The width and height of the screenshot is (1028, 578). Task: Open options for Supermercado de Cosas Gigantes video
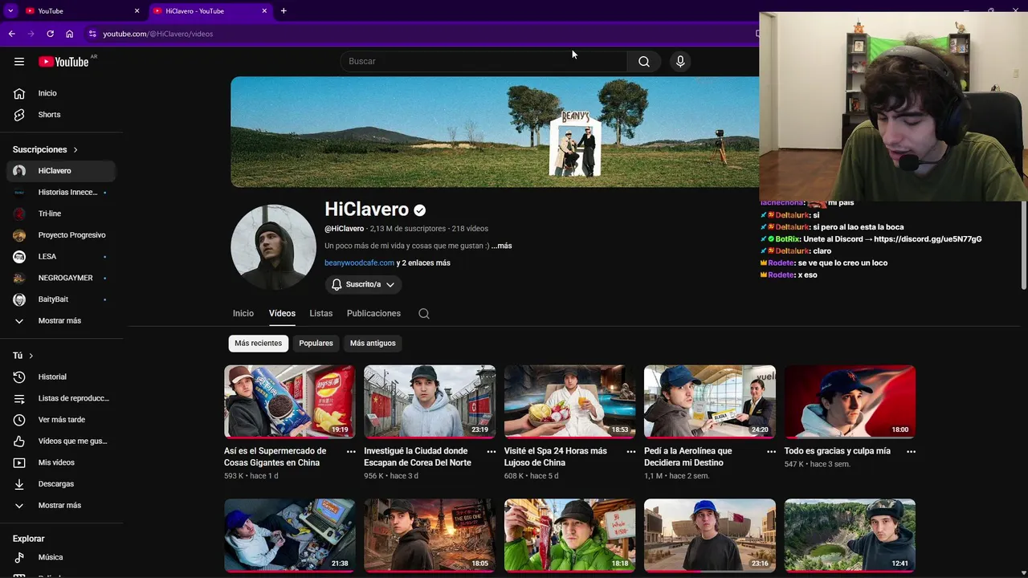tap(351, 451)
